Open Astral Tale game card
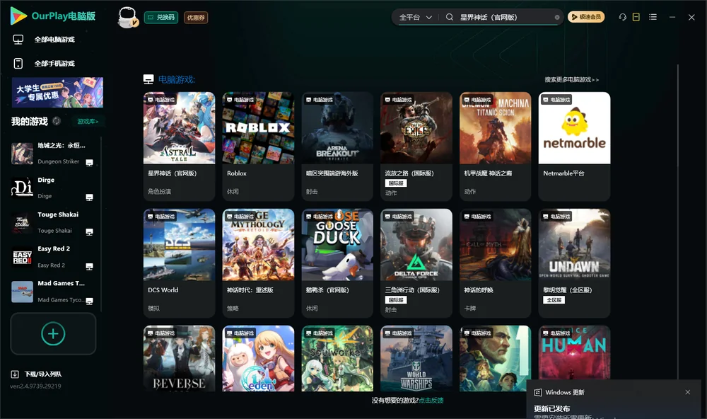 tap(179, 147)
